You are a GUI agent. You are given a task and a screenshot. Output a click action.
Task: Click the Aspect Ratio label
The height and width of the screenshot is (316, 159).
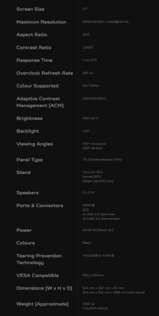point(32,35)
